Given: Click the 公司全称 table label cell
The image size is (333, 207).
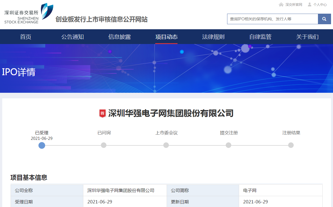Looking at the screenshot, I should (47, 191).
